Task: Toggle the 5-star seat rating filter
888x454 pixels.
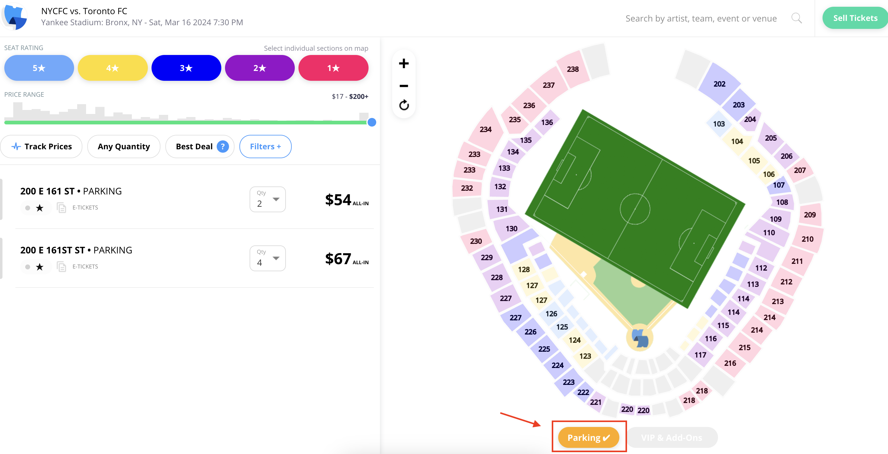Action: pyautogui.click(x=39, y=68)
